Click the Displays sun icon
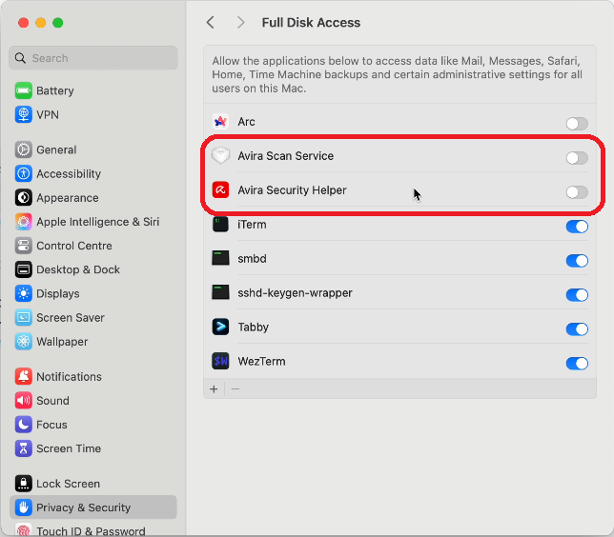 tap(24, 293)
